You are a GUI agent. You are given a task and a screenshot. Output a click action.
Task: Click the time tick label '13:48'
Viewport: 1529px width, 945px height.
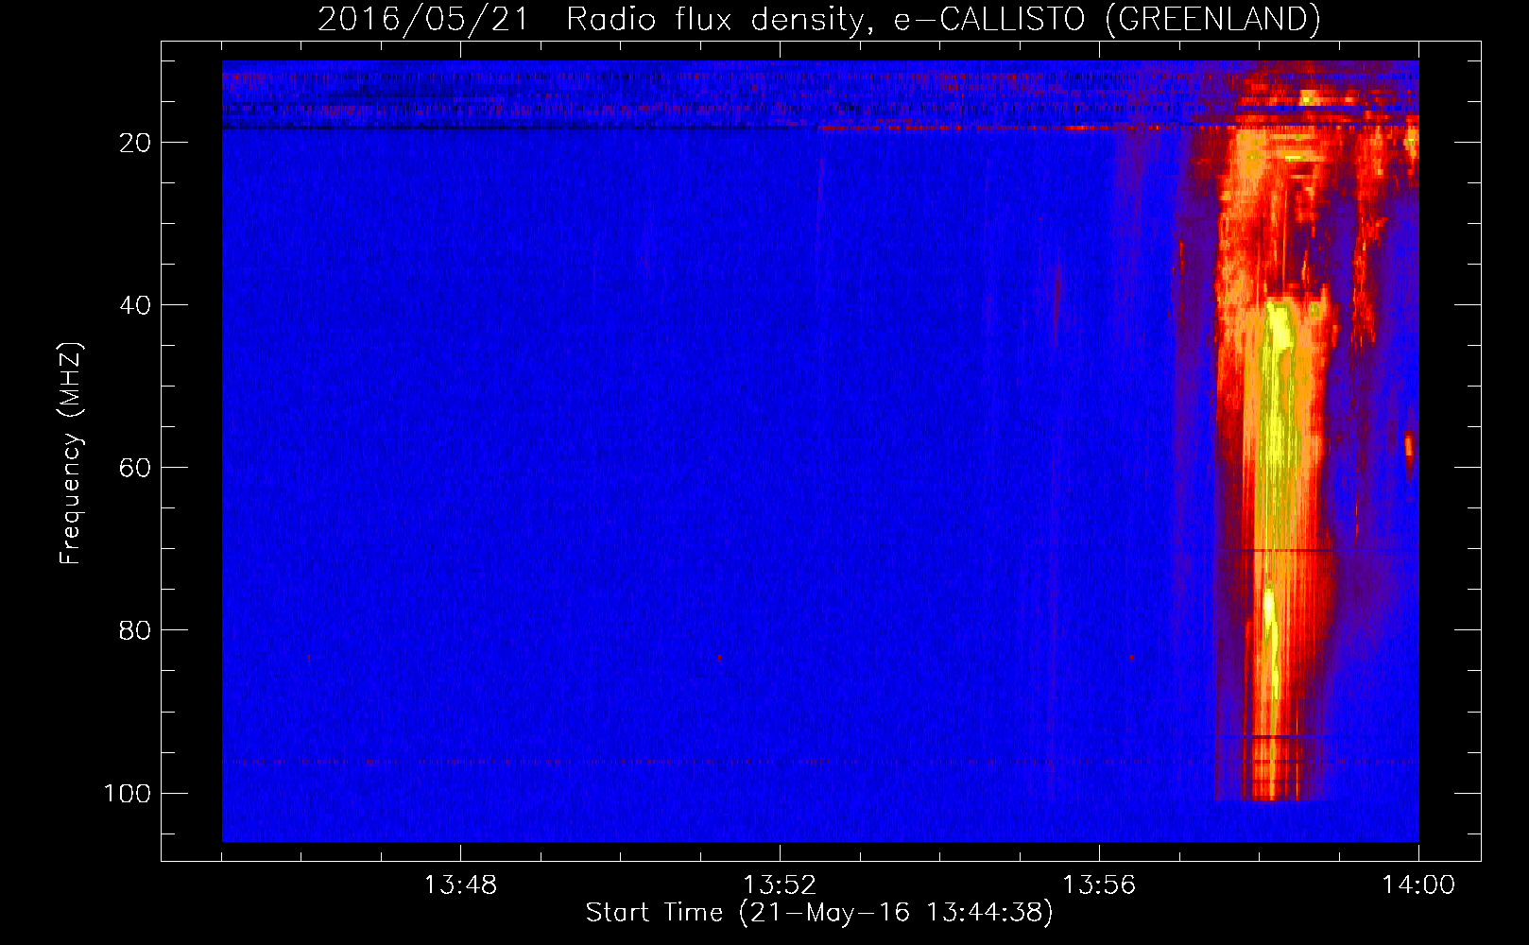[460, 885]
